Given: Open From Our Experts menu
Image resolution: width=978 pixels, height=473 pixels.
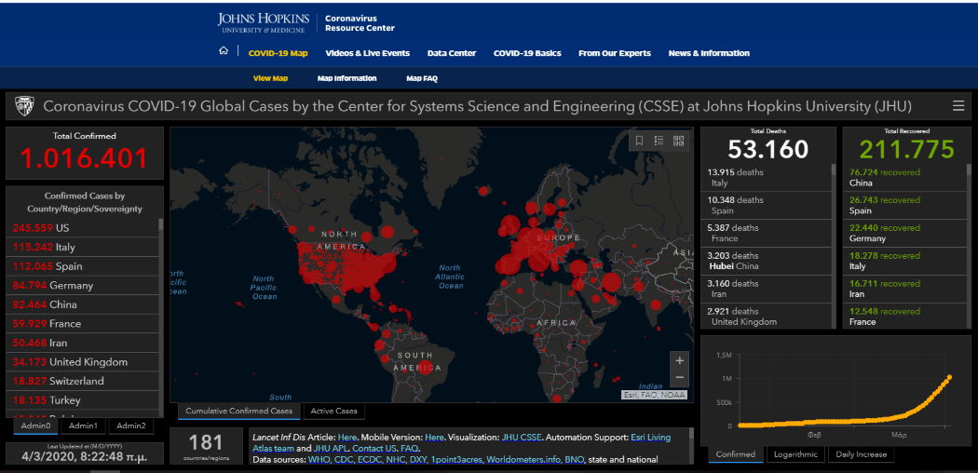Looking at the screenshot, I should [615, 54].
